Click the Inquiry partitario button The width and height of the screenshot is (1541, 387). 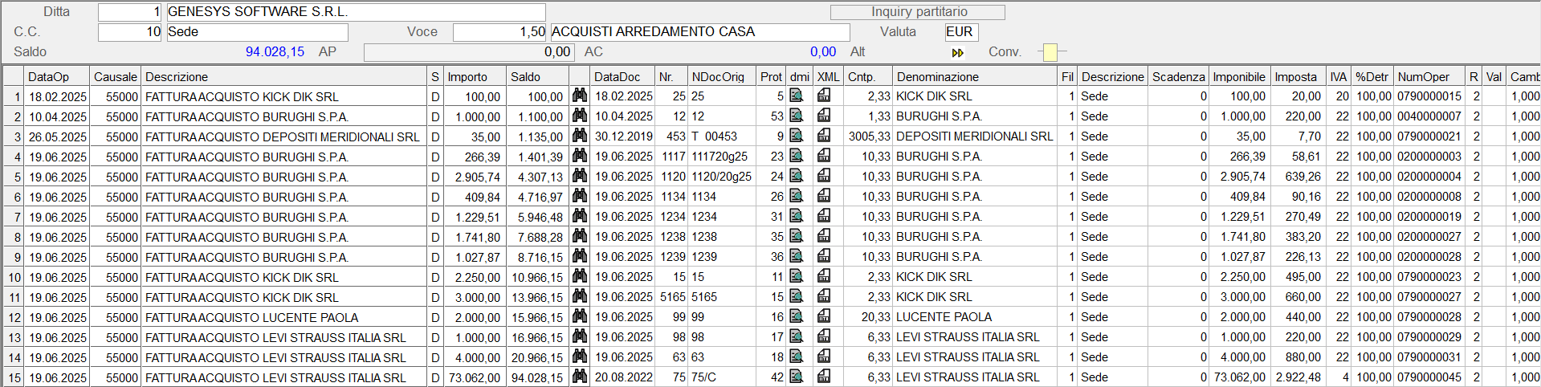(918, 12)
